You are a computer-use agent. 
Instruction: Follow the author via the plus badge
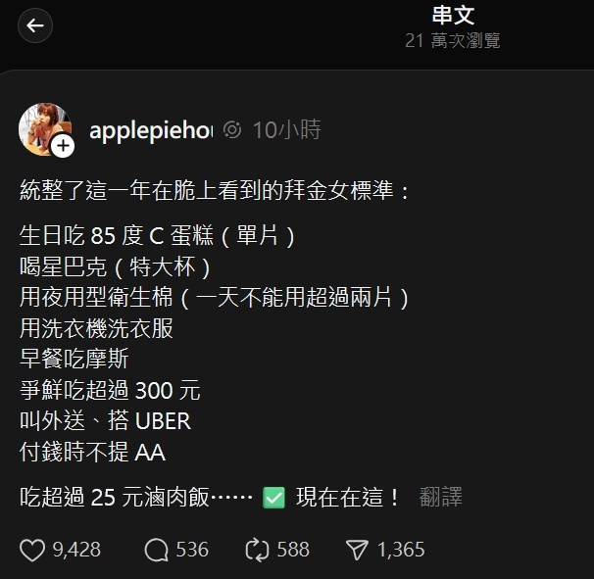click(63, 145)
